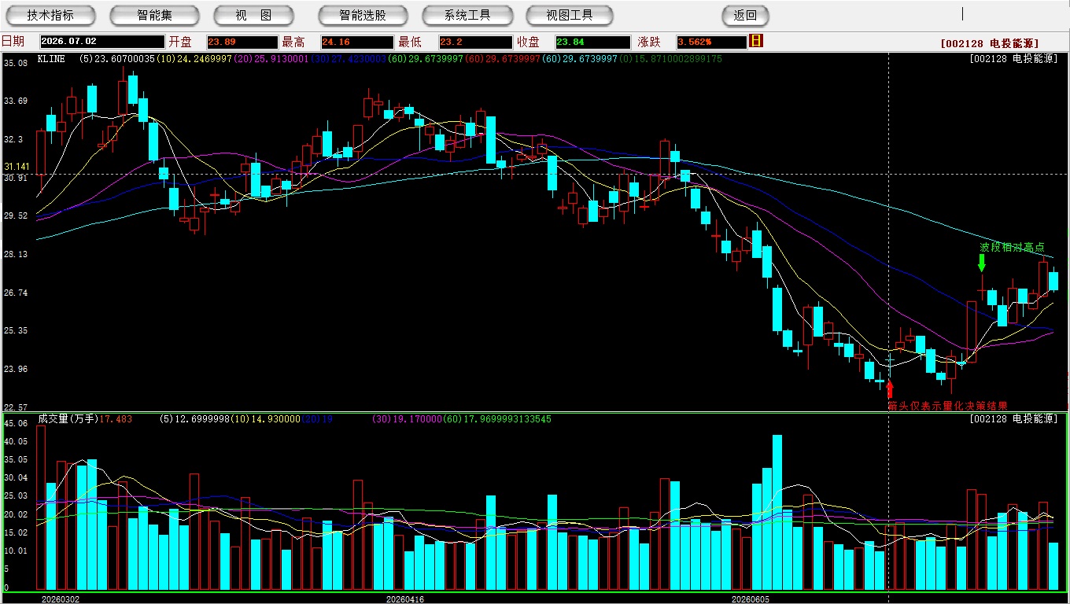Open the 智能集 button
1070x604 pixels.
pos(154,15)
